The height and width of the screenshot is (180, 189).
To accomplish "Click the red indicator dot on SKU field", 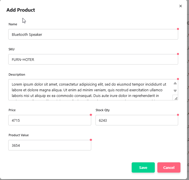I will [x=178, y=54].
